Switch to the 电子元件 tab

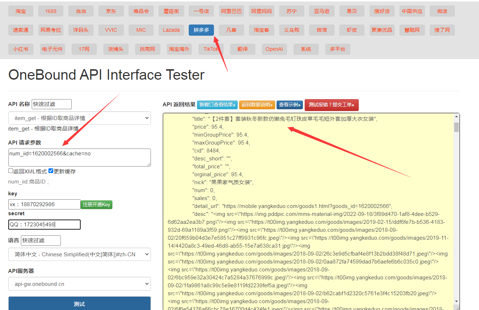coord(52,49)
